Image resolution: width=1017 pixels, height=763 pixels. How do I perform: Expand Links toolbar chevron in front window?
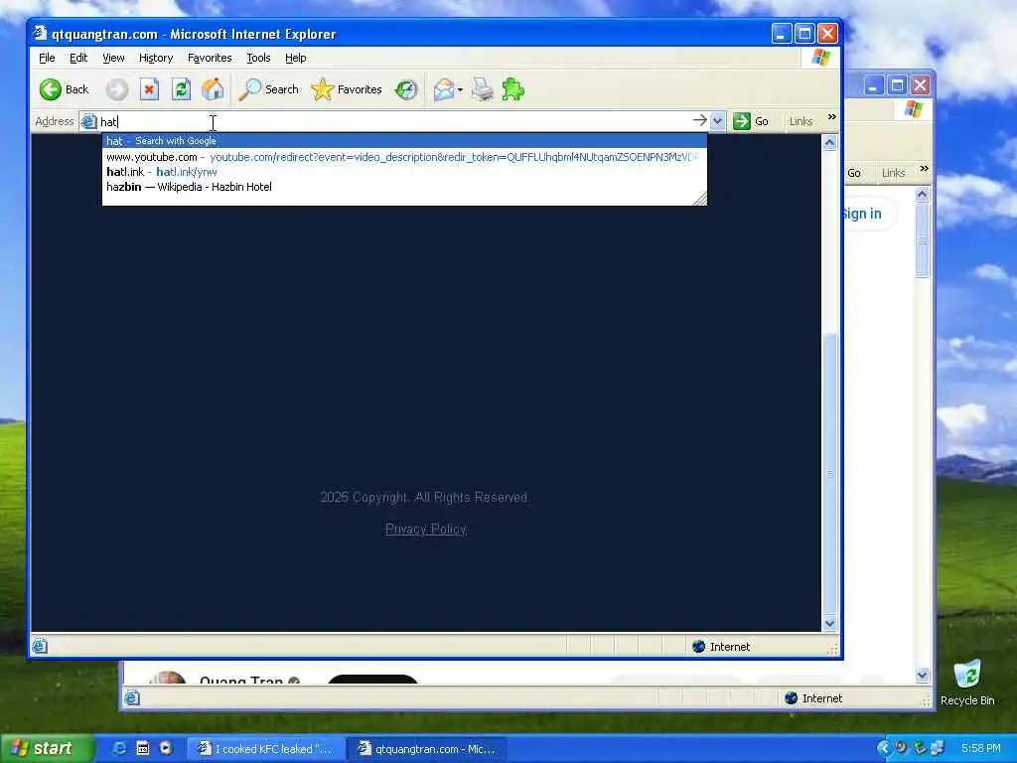831,117
